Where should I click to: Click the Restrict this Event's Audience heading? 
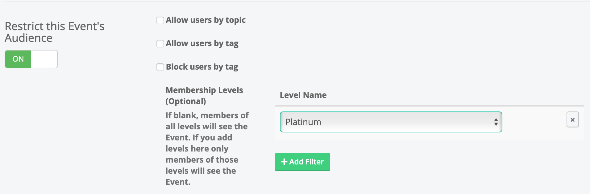click(55, 32)
